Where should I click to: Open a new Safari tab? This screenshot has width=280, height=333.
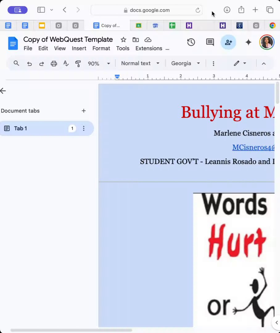tap(255, 10)
